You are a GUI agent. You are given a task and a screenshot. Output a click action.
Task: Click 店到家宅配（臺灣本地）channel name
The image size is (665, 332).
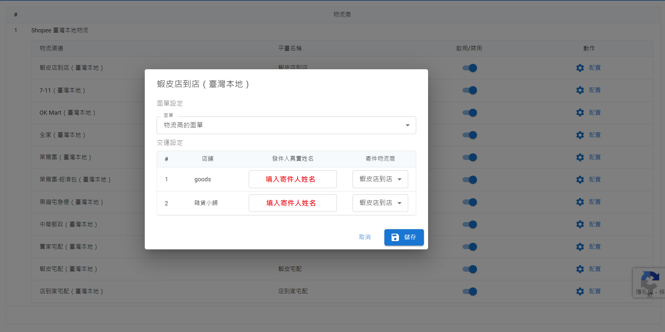point(71,291)
